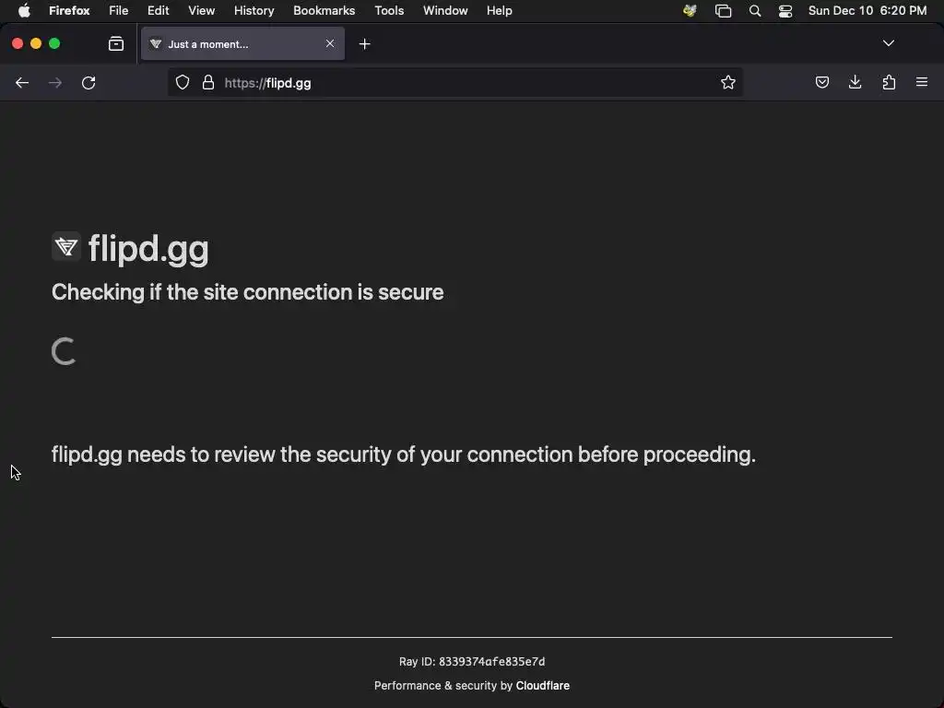This screenshot has width=944, height=708.
Task: Click the Spotlight search magnifier icon
Action: [755, 11]
